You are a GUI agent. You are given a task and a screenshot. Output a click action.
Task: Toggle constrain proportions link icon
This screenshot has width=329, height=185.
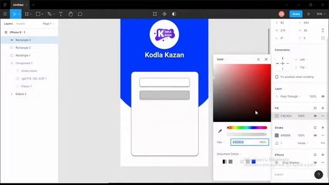tap(323, 30)
